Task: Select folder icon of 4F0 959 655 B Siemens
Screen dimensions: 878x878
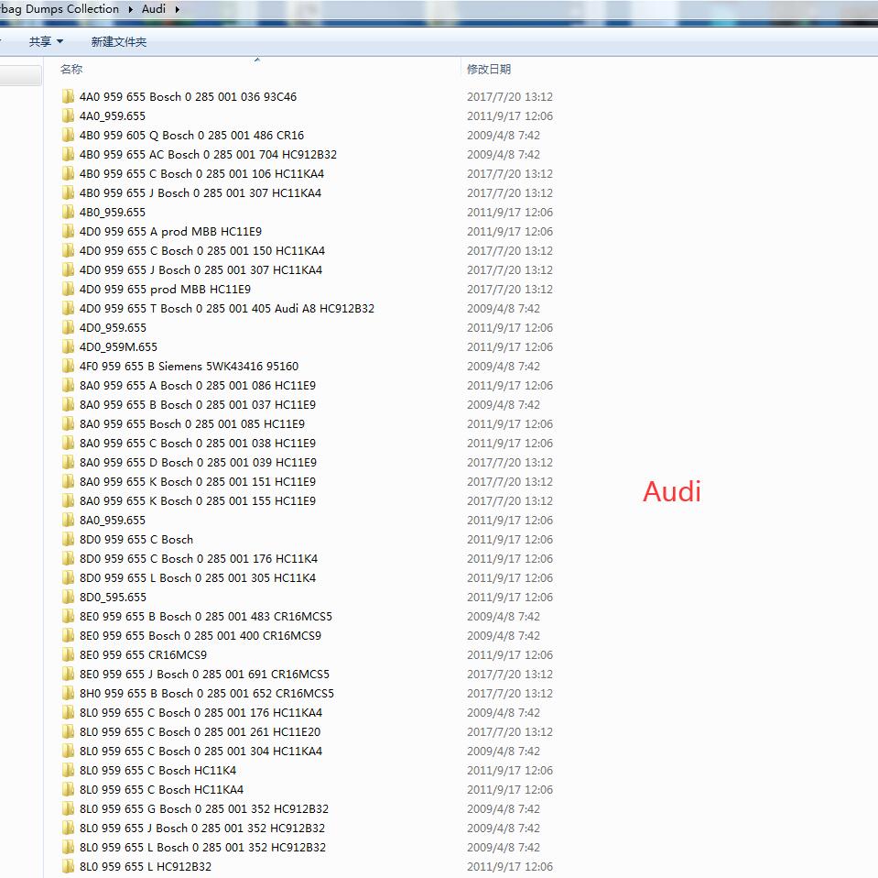Action: click(69, 366)
